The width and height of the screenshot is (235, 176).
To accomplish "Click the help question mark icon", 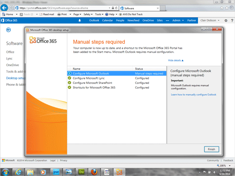I will click(232, 20).
